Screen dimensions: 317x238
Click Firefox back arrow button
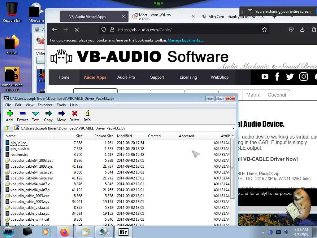[54, 30]
